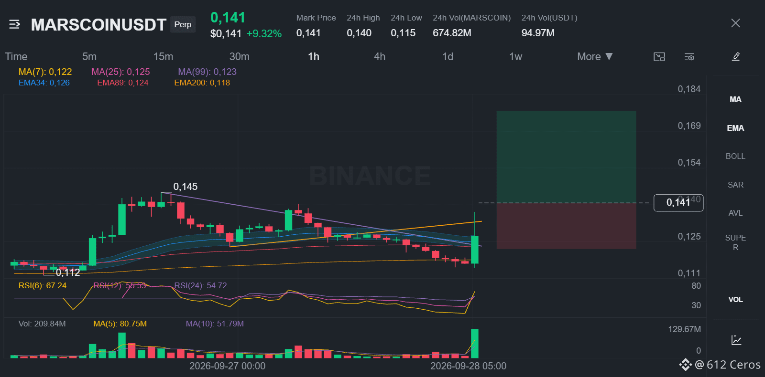Expand the More timeframes dropdown

595,56
